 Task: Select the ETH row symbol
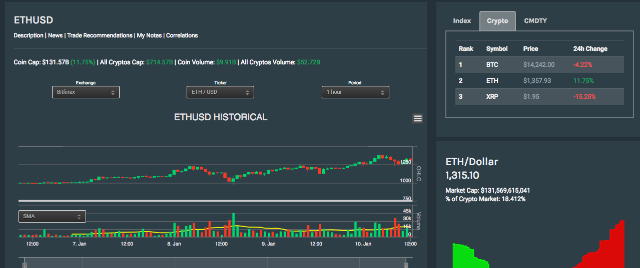pyautogui.click(x=492, y=81)
